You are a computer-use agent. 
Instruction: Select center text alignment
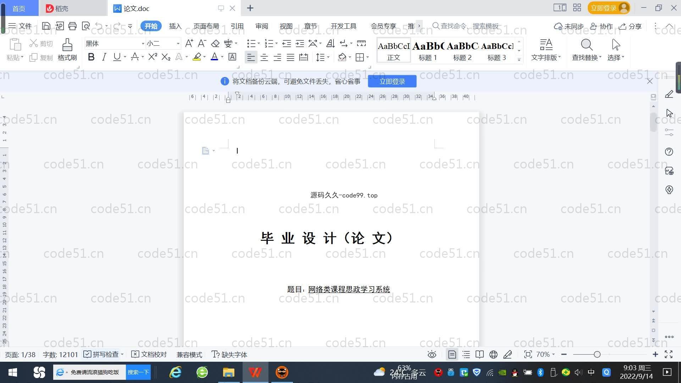point(264,57)
